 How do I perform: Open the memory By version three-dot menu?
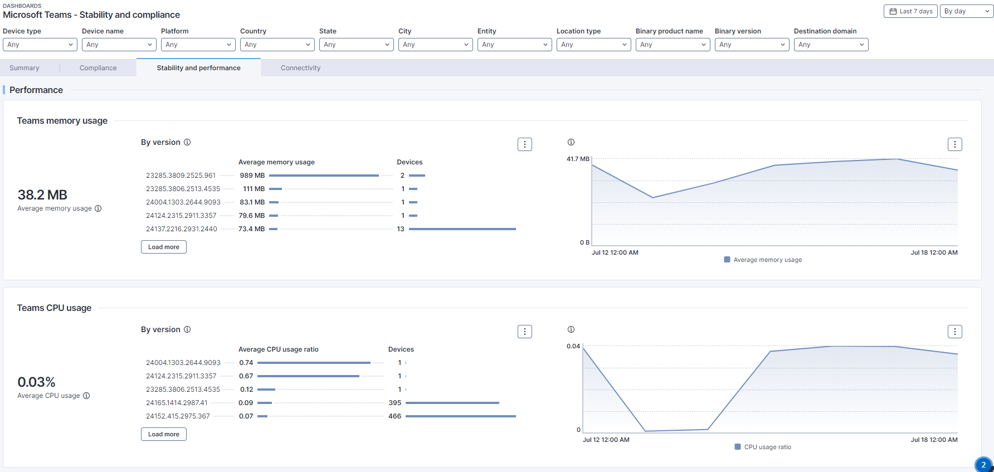pos(524,144)
